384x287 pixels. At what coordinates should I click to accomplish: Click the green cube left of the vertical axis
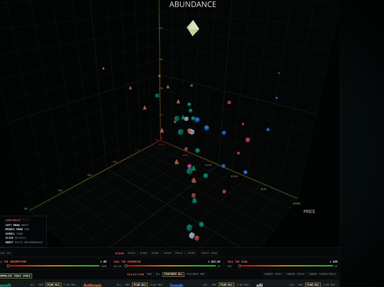pos(157,96)
